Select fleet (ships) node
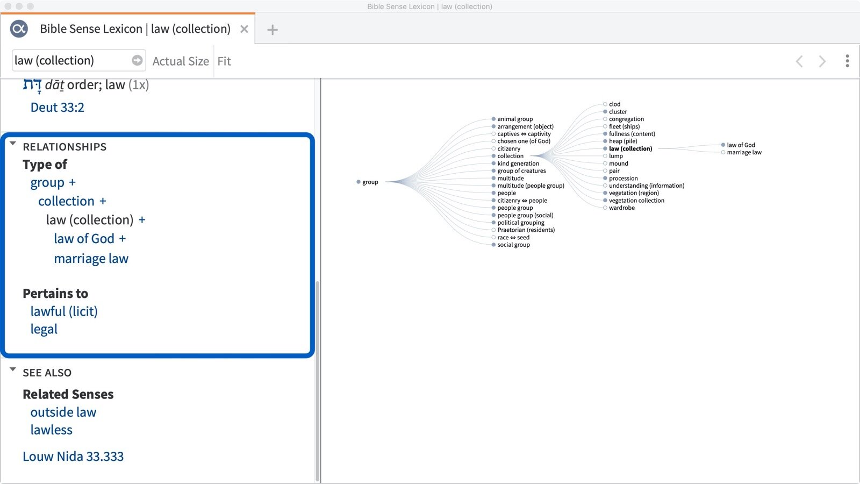The image size is (860, 484). 621,126
